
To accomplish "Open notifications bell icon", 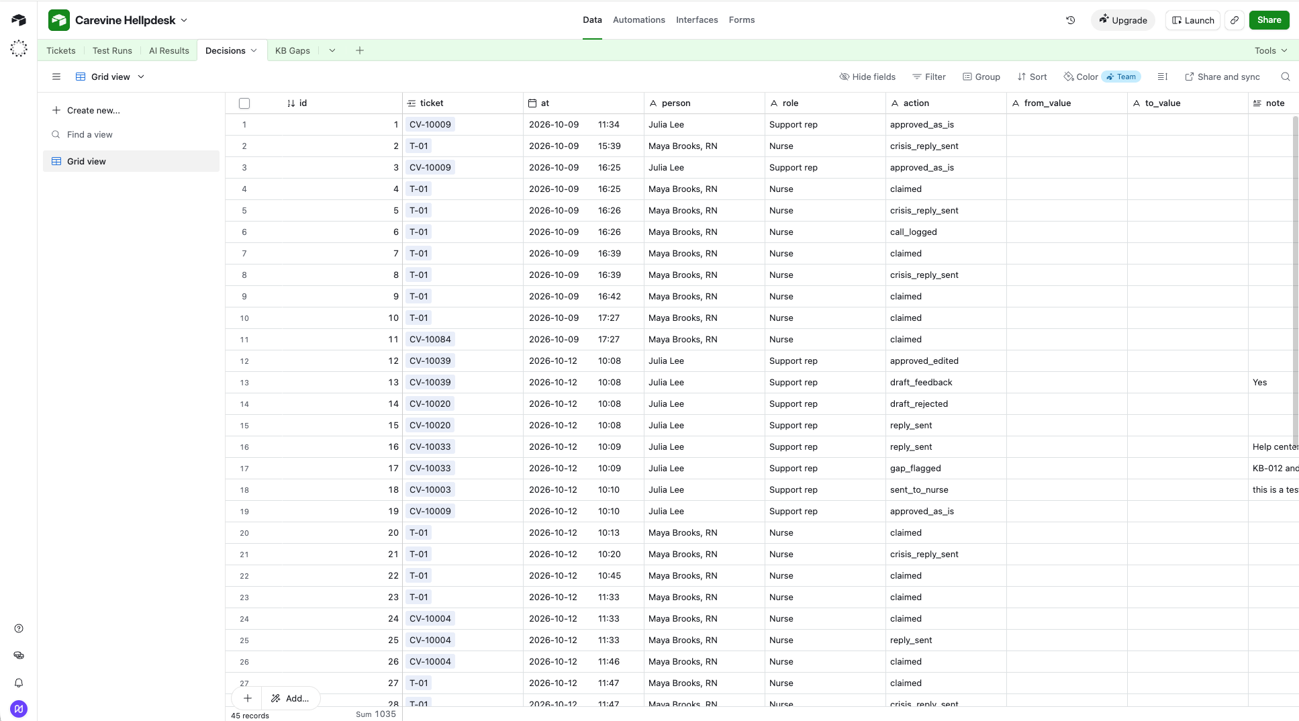I will pos(19,683).
